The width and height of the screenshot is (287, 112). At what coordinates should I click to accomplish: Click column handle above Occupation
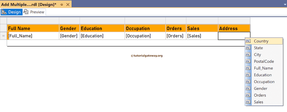(x=145, y=21)
